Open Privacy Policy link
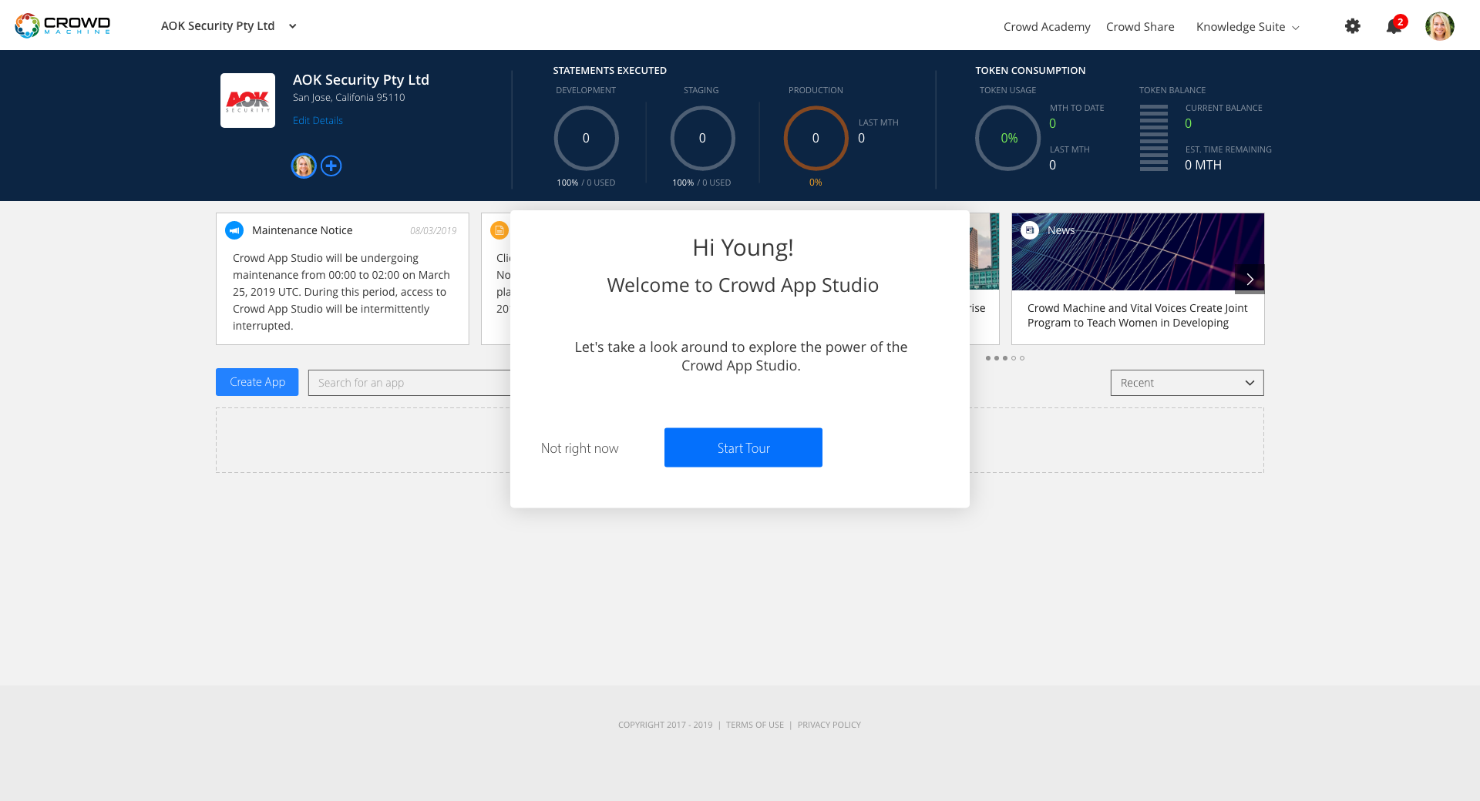This screenshot has width=1480, height=801. (829, 725)
